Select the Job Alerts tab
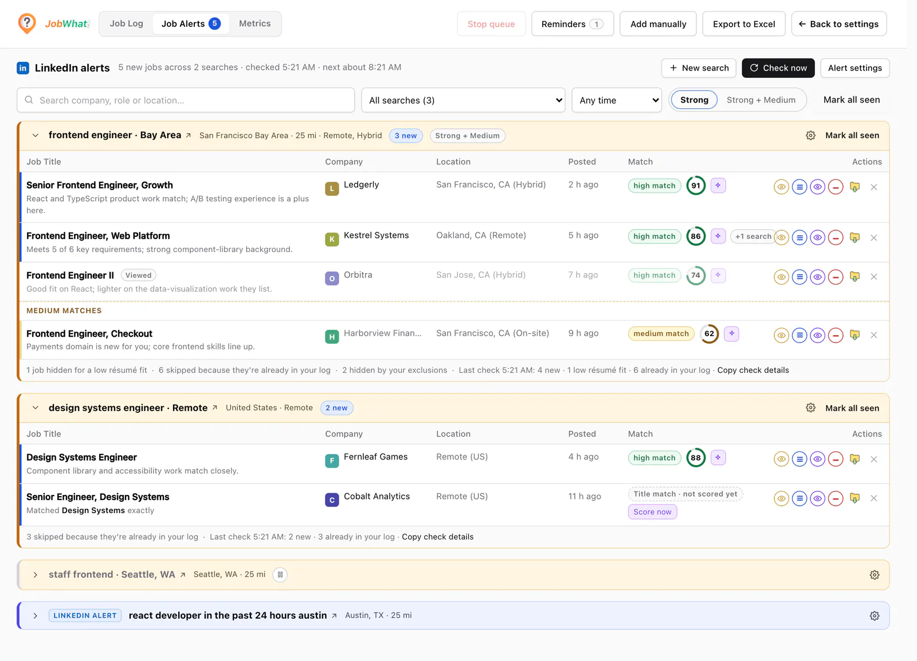The height and width of the screenshot is (661, 917). pos(190,24)
